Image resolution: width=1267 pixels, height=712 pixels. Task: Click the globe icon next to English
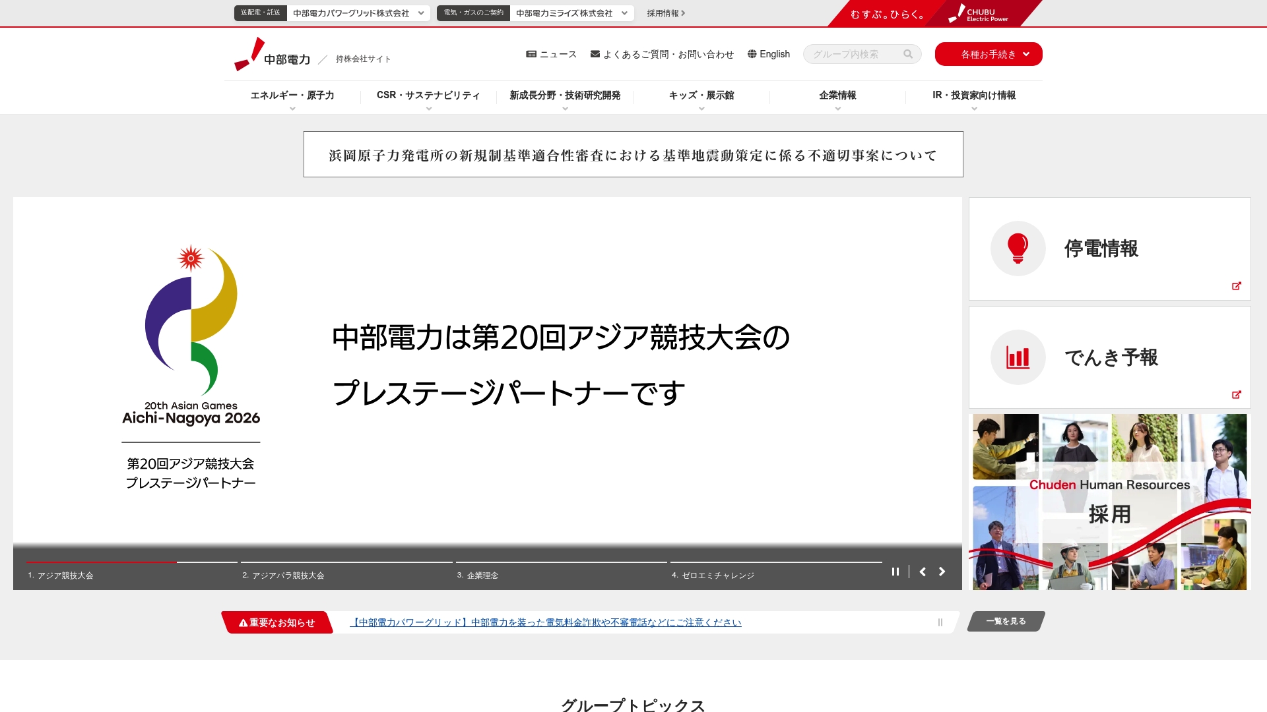(752, 54)
